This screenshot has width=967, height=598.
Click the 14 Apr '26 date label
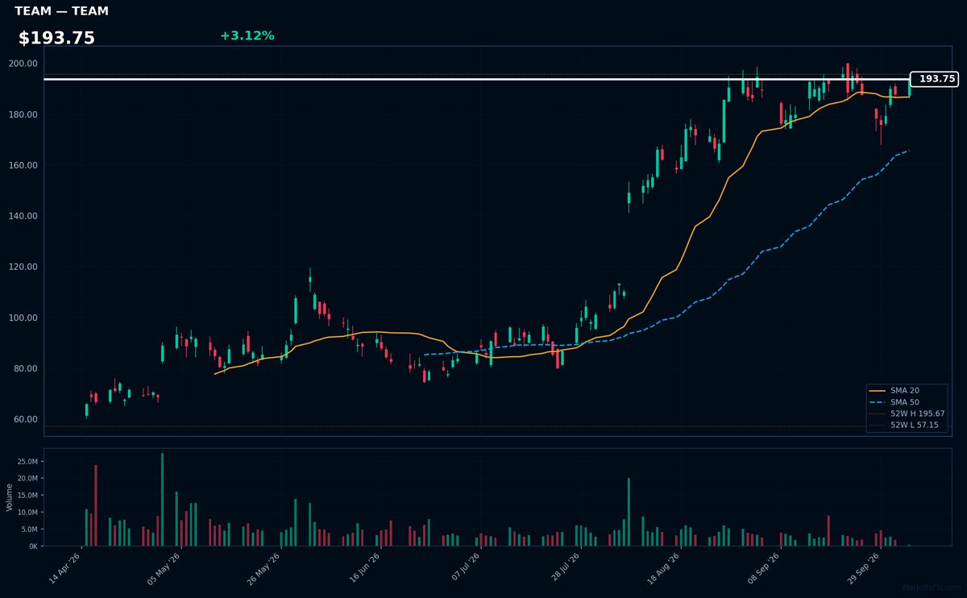[x=66, y=568]
